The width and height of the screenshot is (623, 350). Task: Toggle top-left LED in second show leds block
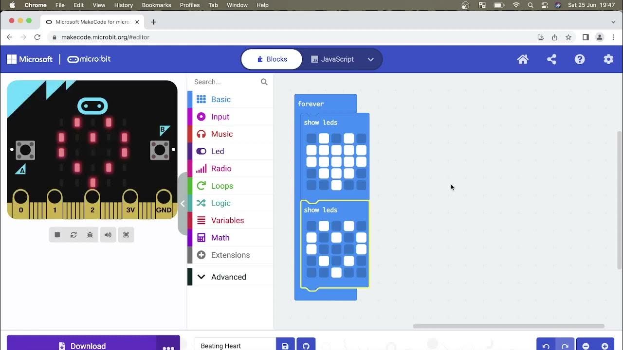(311, 226)
